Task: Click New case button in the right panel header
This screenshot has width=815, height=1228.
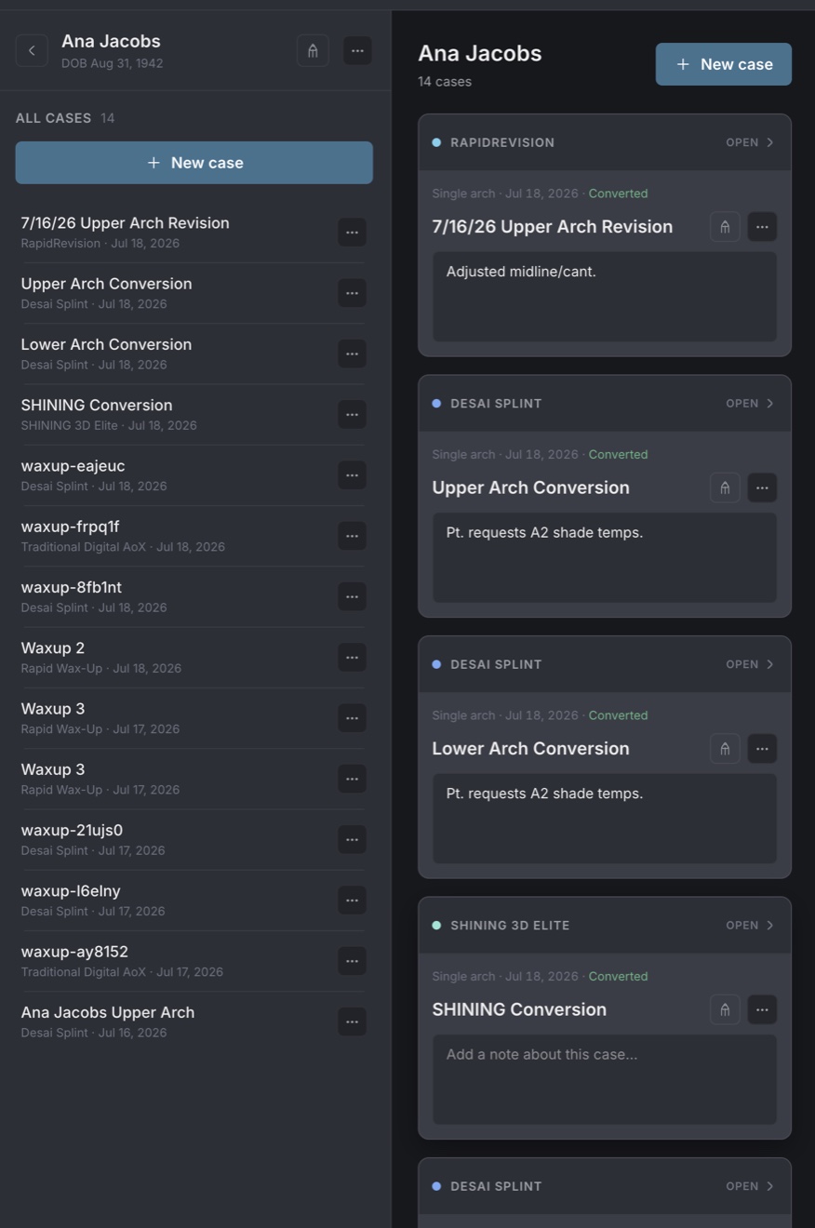Action: 724,64
